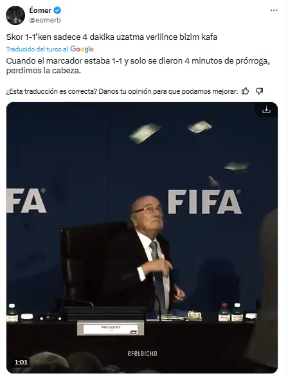This screenshot has height=376, width=288.
Task: Click the partial FIFA logo at left edge
Action: click(26, 201)
